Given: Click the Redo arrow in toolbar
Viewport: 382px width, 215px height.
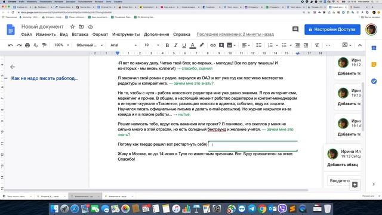Looking at the screenshot, I should pos(19,45).
